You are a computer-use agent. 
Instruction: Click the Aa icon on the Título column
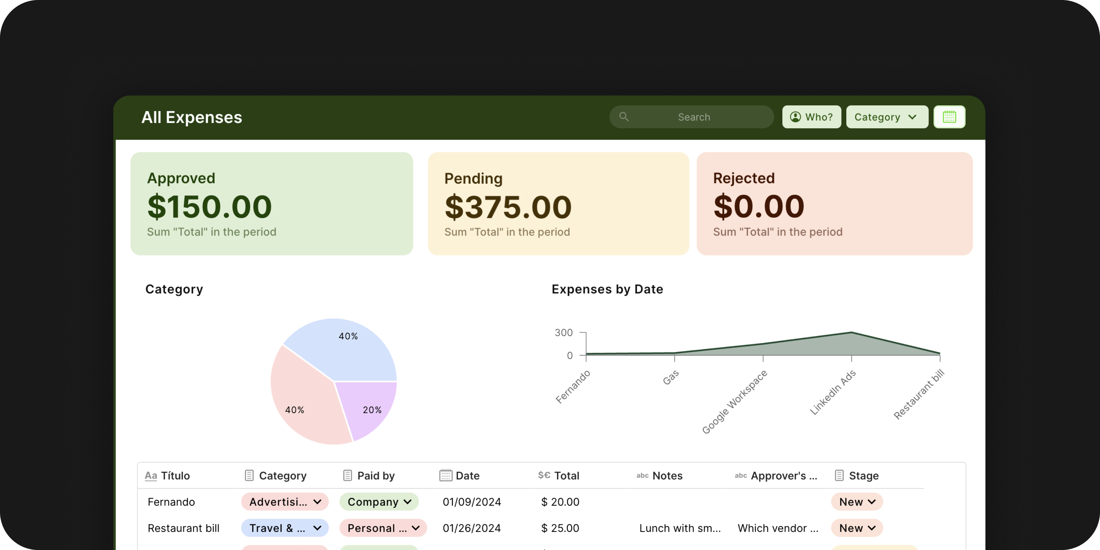click(151, 475)
